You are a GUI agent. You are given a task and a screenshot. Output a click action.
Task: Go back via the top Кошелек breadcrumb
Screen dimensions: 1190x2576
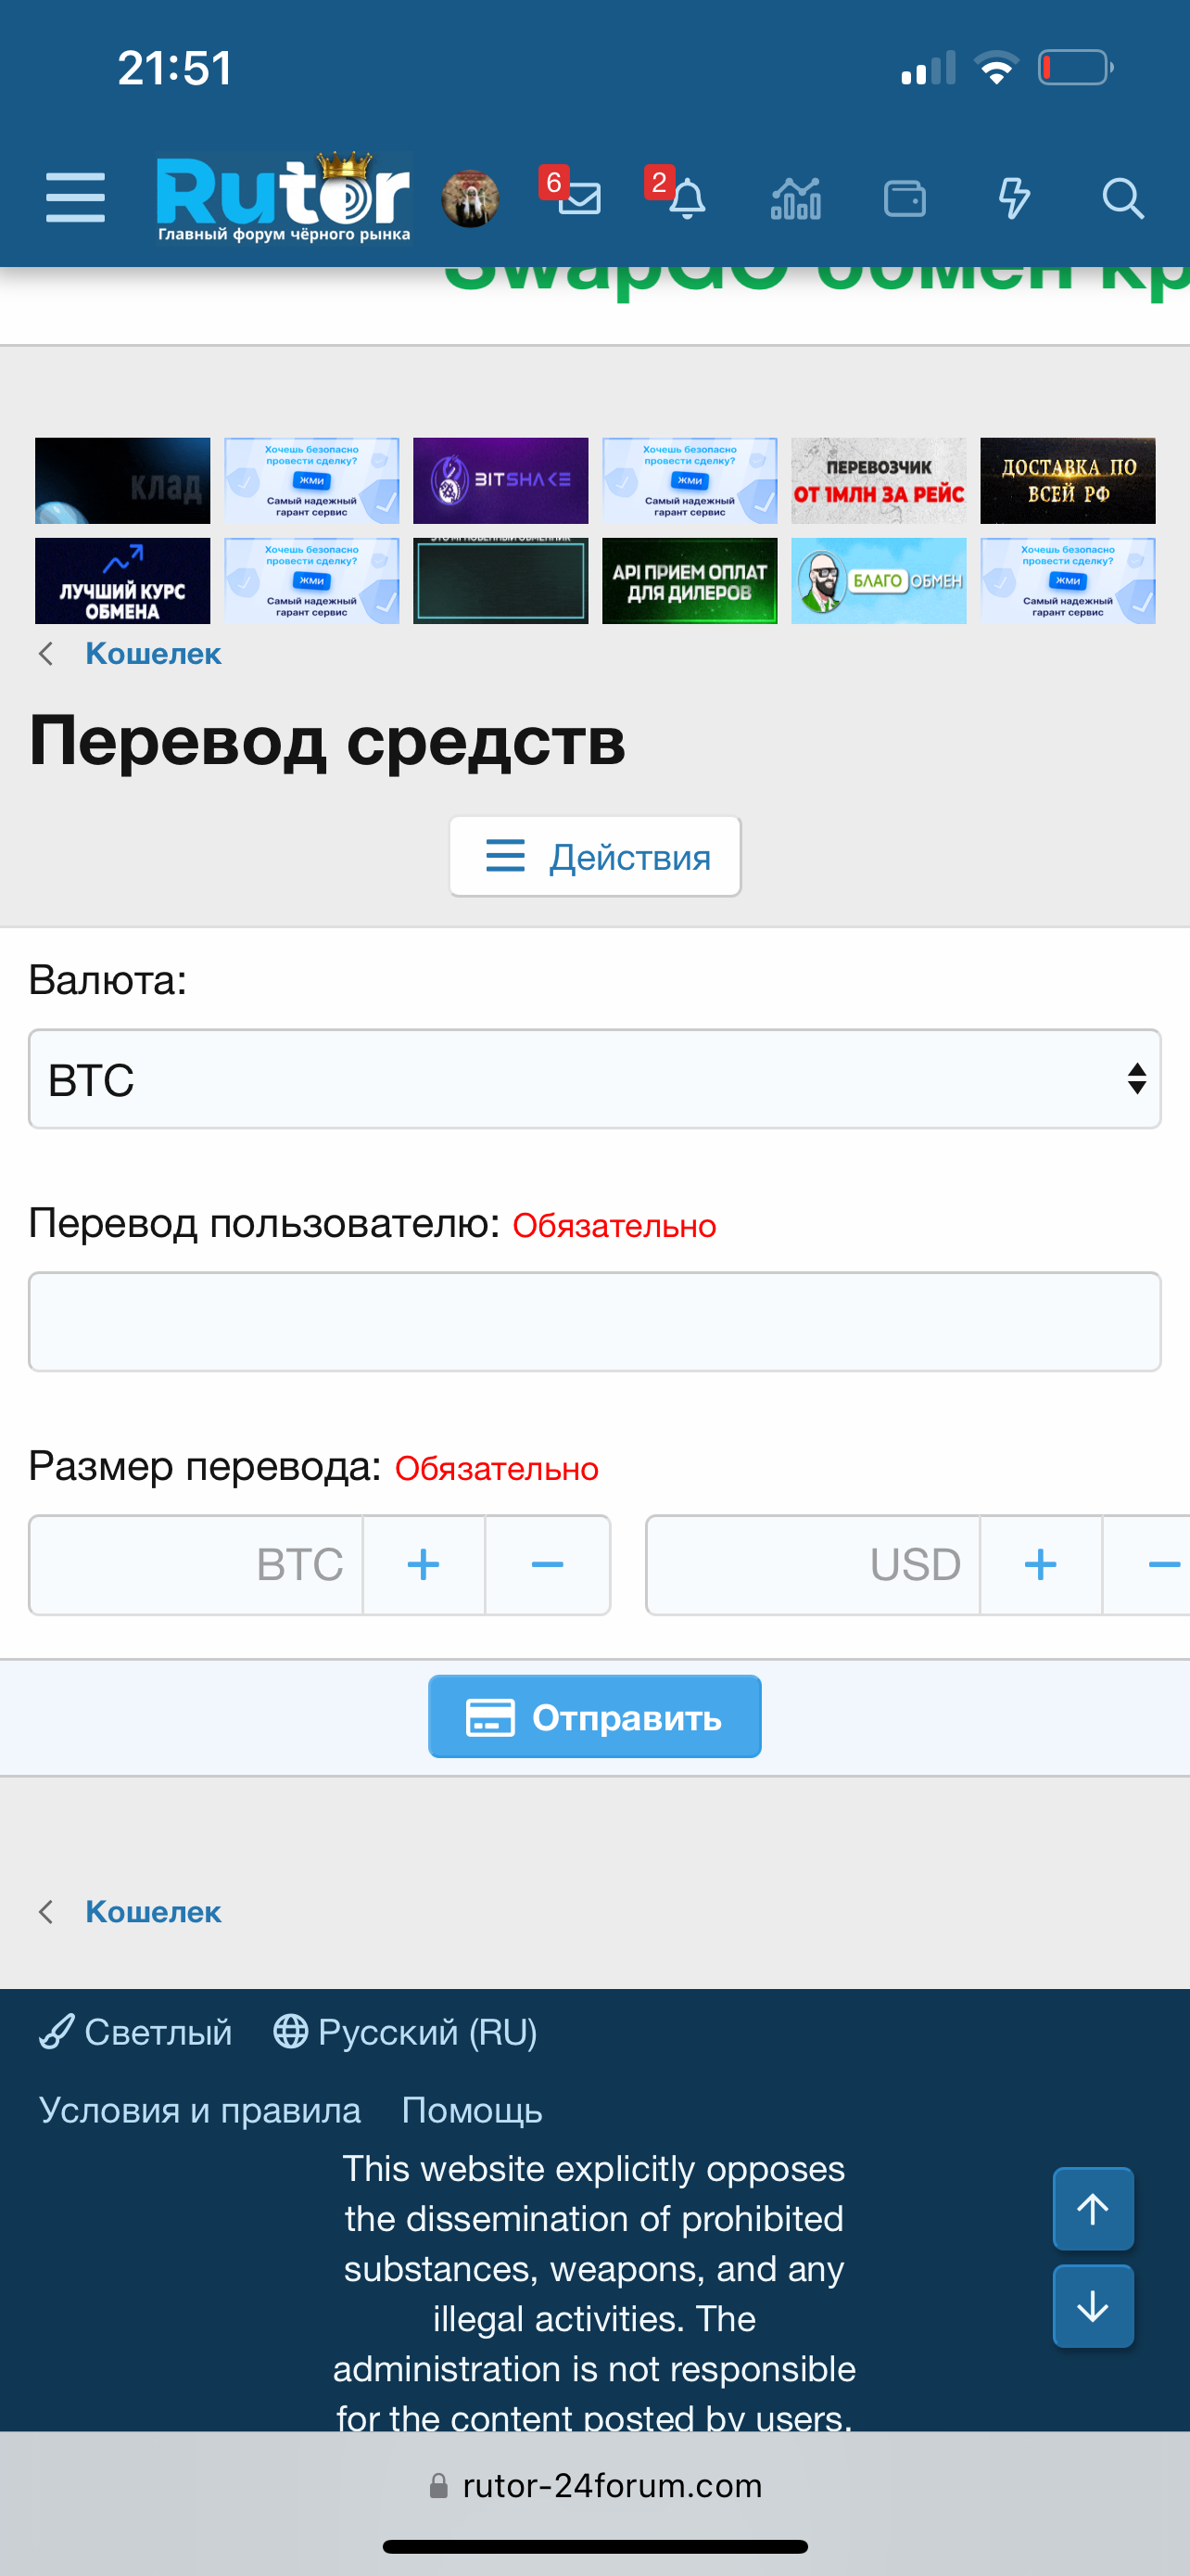coord(153,653)
